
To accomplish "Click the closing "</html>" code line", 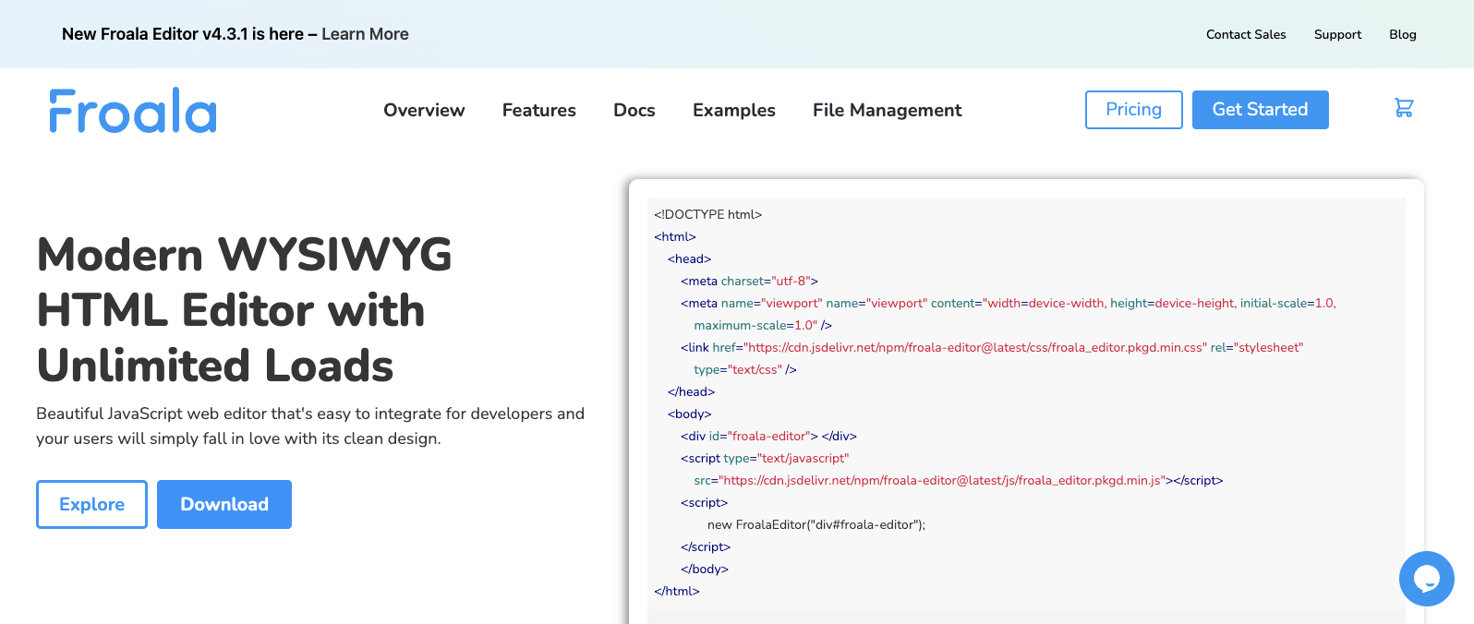I will point(677,591).
